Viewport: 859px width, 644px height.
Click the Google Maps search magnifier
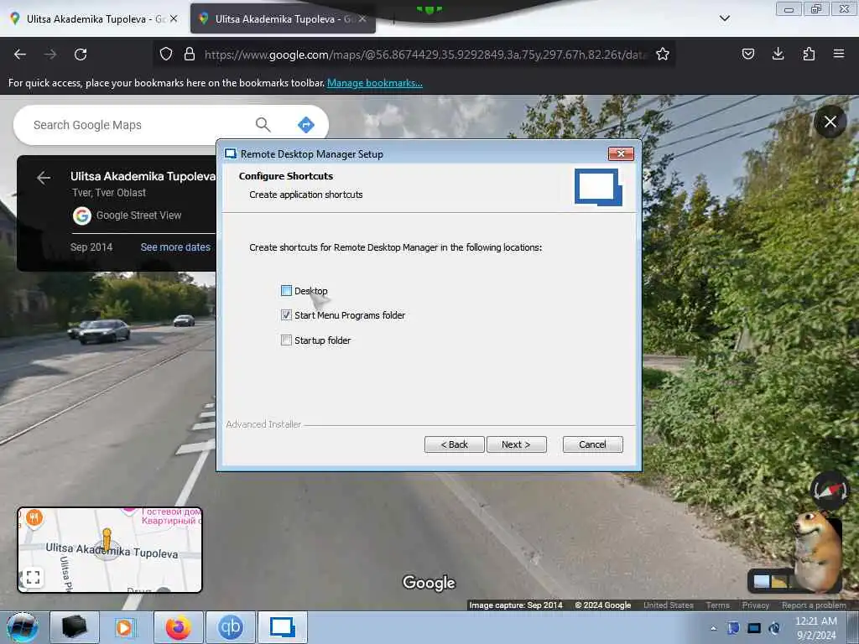(263, 125)
